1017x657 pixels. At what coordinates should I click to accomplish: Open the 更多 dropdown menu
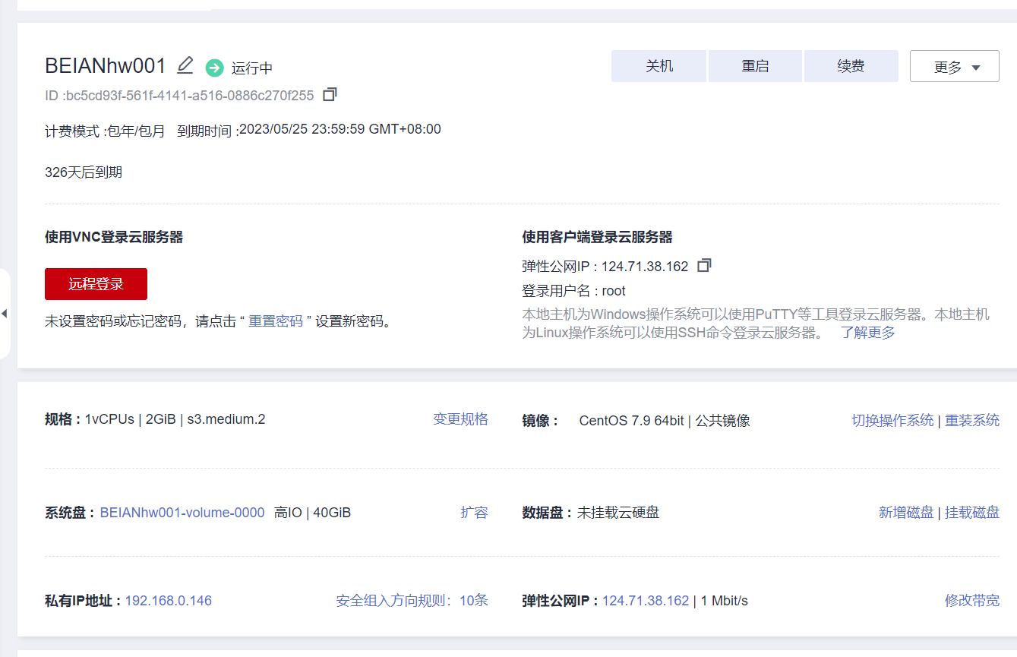[954, 67]
